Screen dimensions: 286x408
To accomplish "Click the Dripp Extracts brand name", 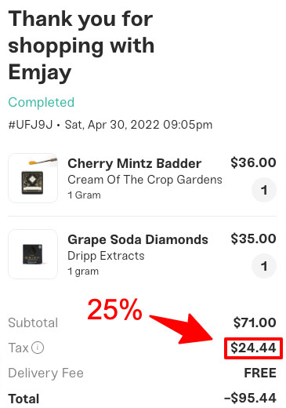I will 106,256.
